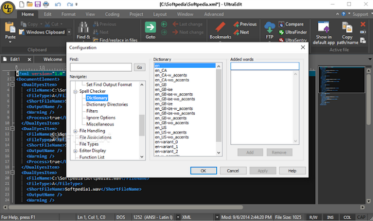The image size is (373, 221).
Task: Click the OK button in Configuration
Action: pyautogui.click(x=203, y=171)
